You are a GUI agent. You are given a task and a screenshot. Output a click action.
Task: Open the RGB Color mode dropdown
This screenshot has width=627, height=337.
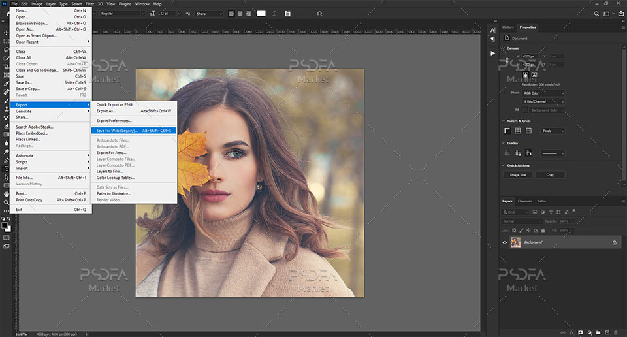pos(544,93)
